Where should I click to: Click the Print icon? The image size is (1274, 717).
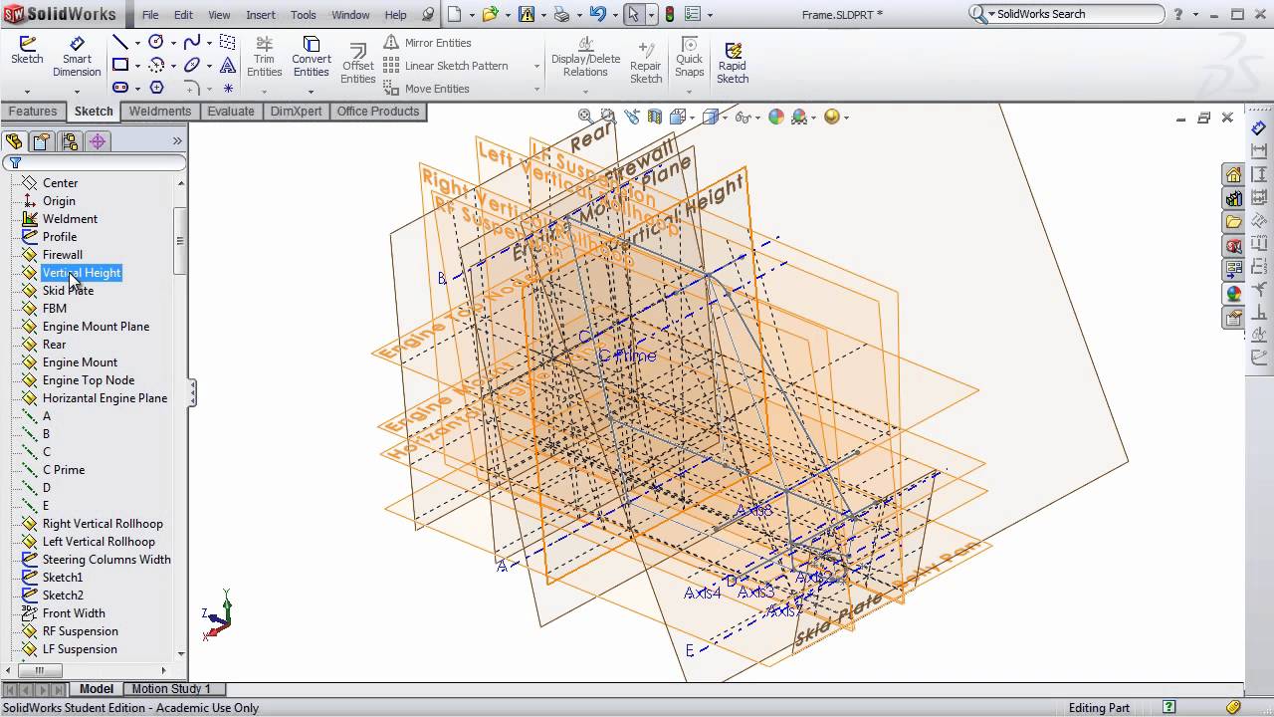(x=561, y=14)
